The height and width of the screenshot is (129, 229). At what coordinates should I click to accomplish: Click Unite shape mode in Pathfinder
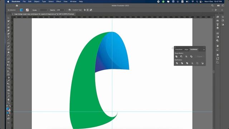(x=176, y=57)
